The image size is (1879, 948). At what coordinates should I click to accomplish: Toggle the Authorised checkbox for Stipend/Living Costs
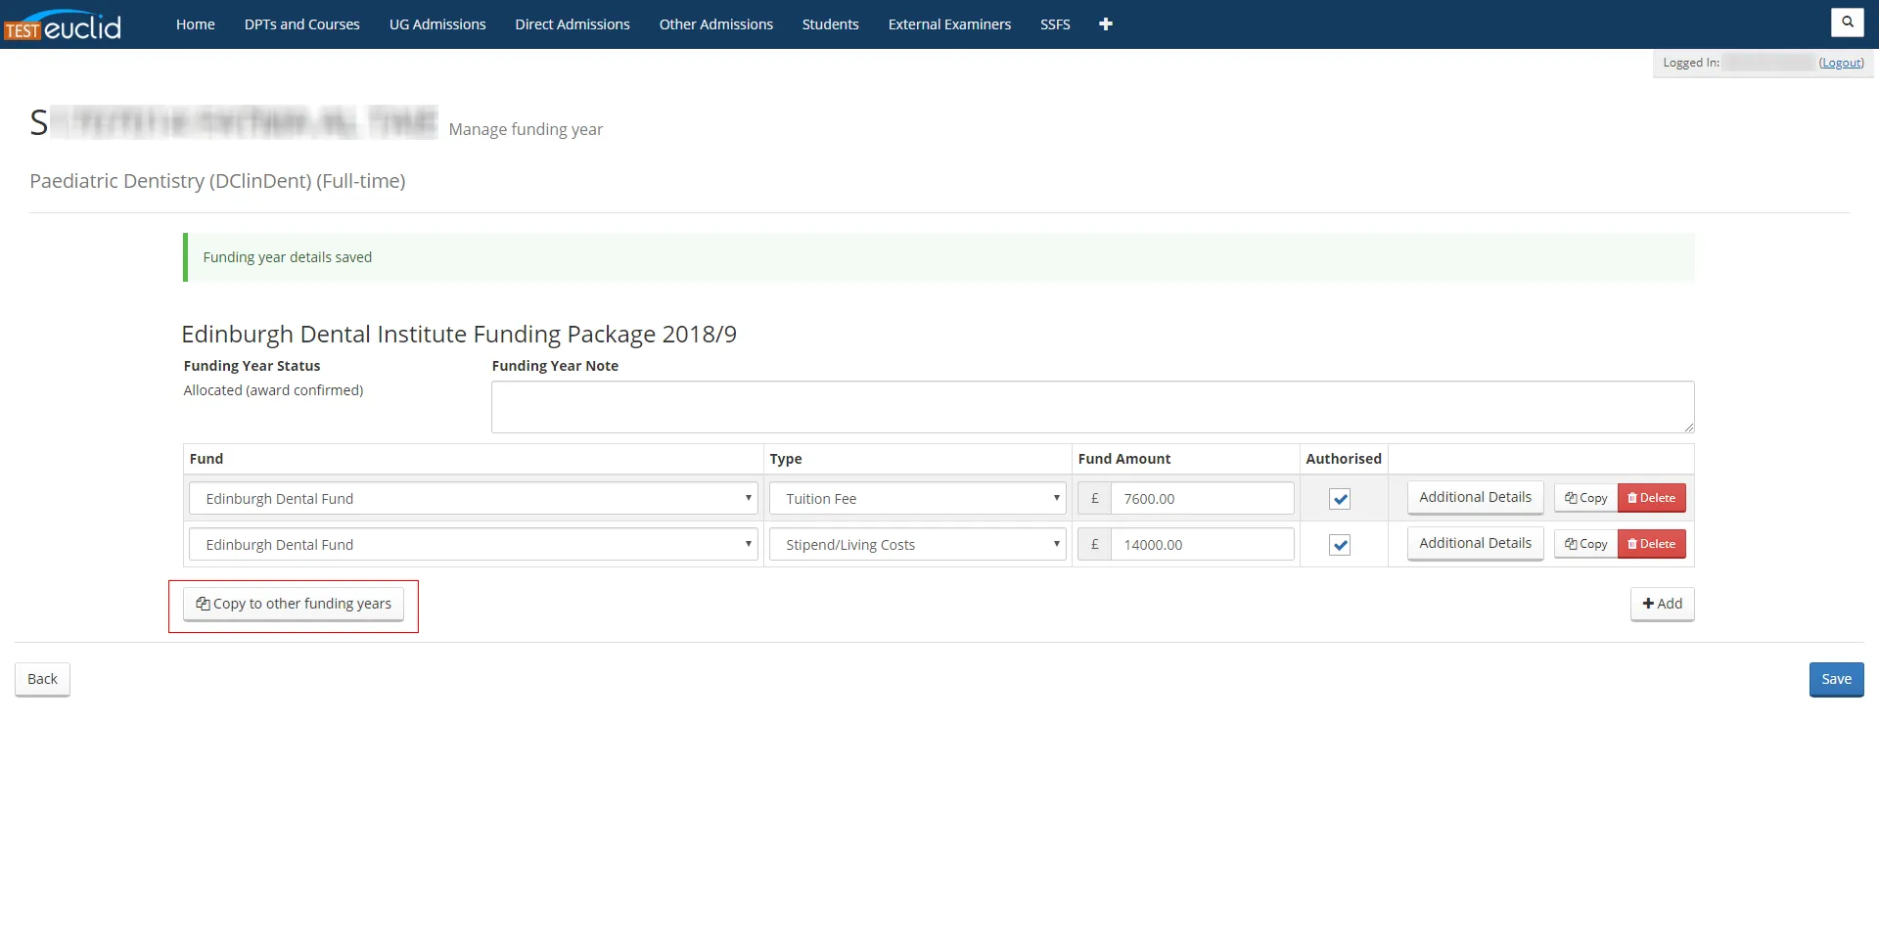pyautogui.click(x=1340, y=545)
